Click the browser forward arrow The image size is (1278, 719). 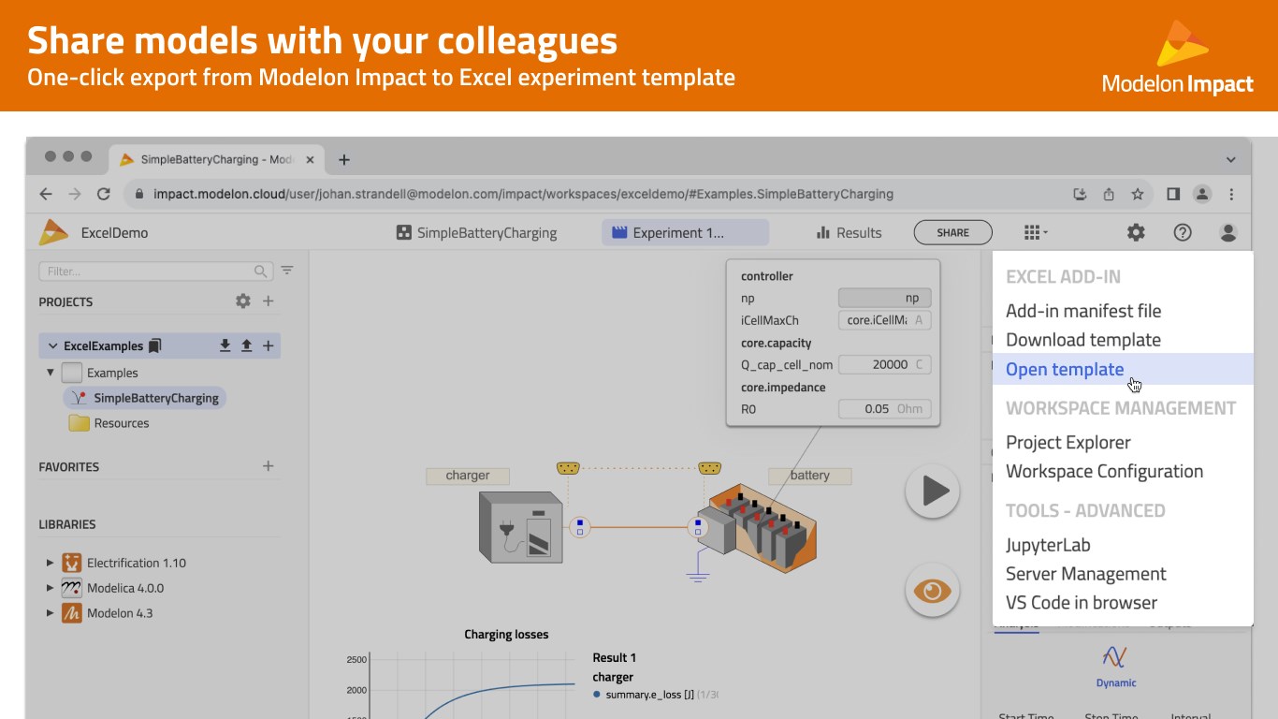tap(75, 195)
